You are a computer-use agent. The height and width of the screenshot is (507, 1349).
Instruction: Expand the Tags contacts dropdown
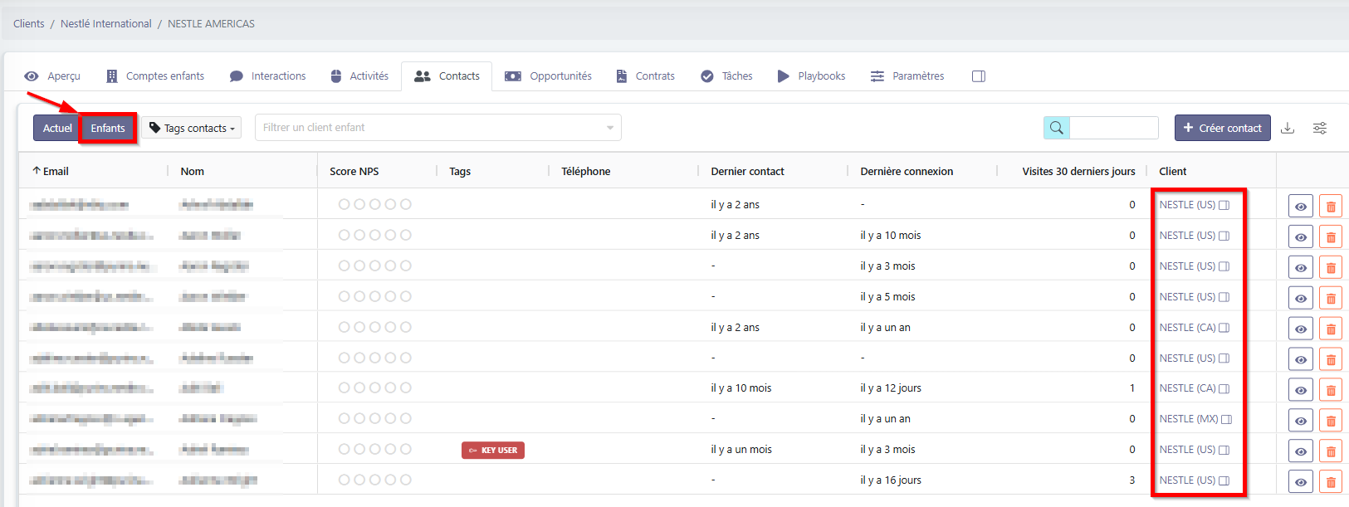pos(192,128)
